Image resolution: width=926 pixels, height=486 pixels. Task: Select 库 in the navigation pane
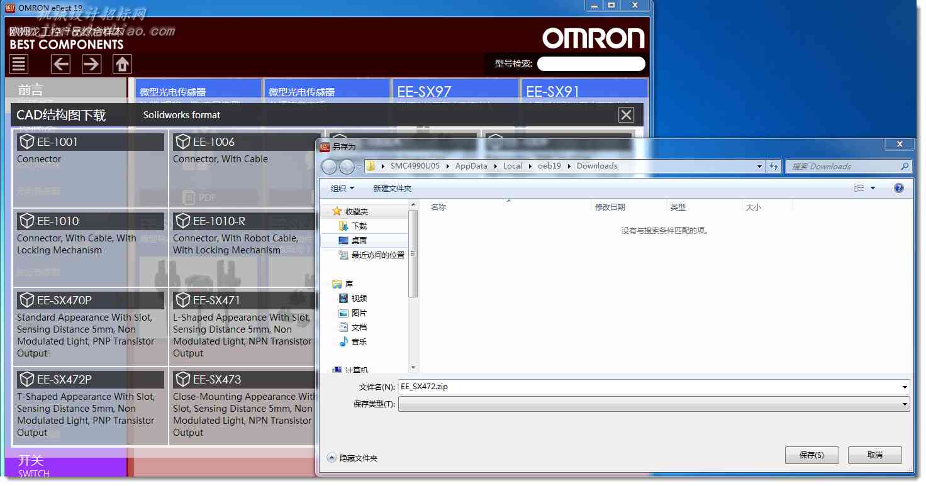click(x=349, y=284)
